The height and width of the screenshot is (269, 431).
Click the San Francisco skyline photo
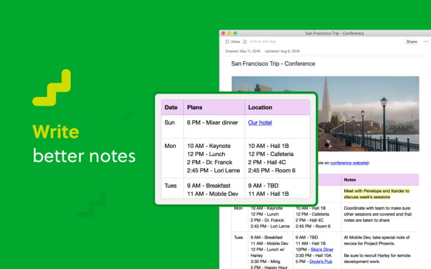(x=337, y=114)
